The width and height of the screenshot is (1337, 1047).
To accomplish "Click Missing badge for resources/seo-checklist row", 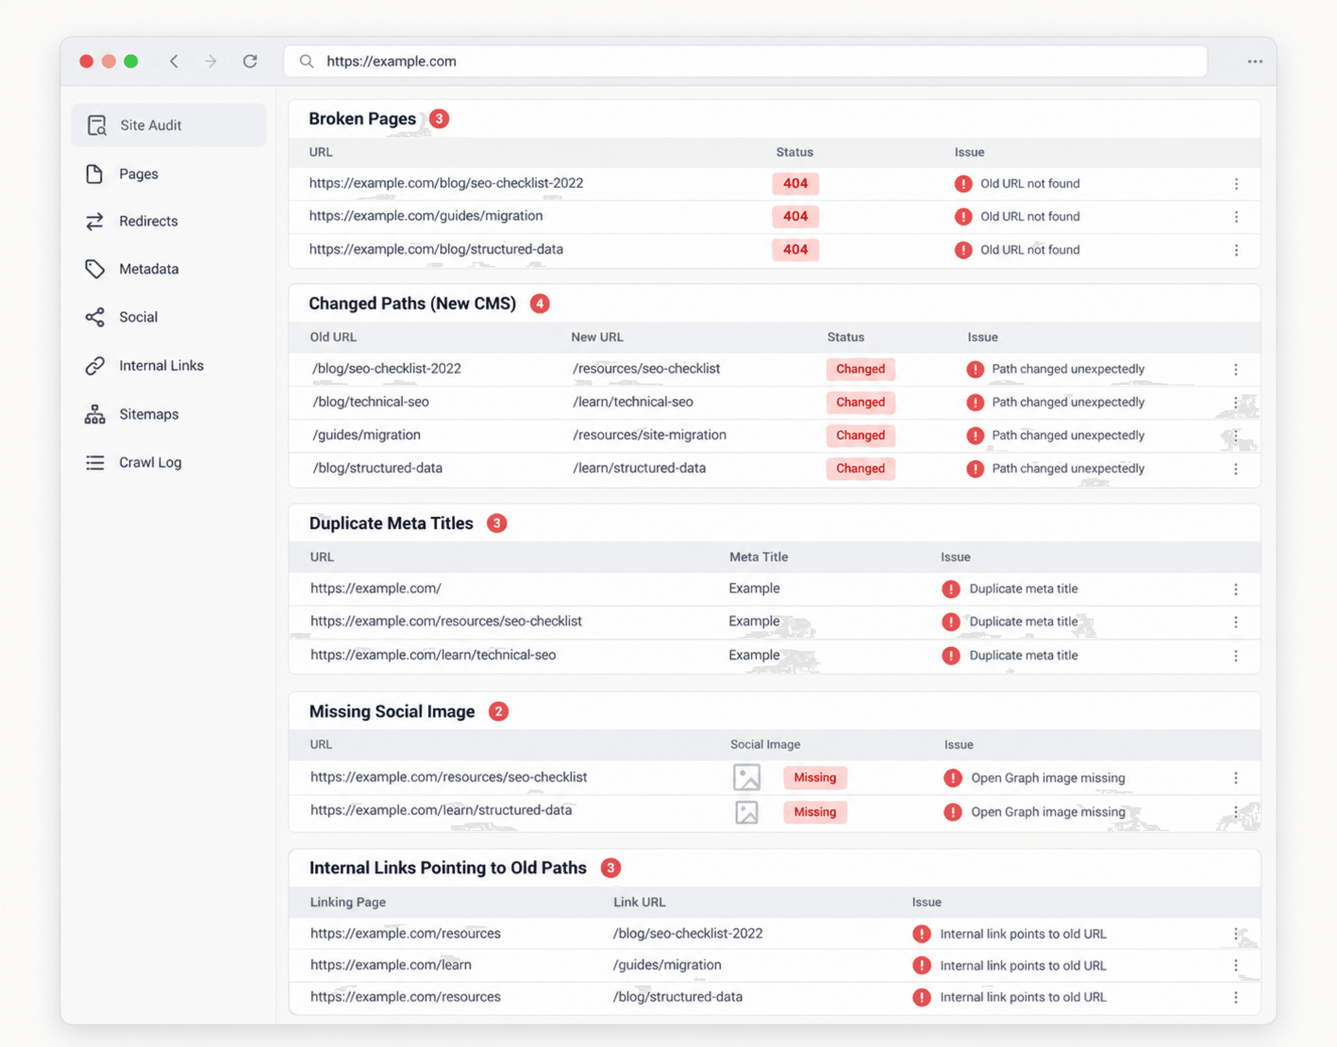I will pyautogui.click(x=815, y=778).
